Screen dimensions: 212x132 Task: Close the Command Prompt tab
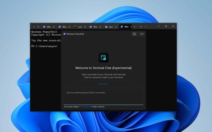pyautogui.click(x=85, y=27)
